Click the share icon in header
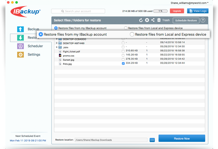218x149 pixels. tap(153, 20)
